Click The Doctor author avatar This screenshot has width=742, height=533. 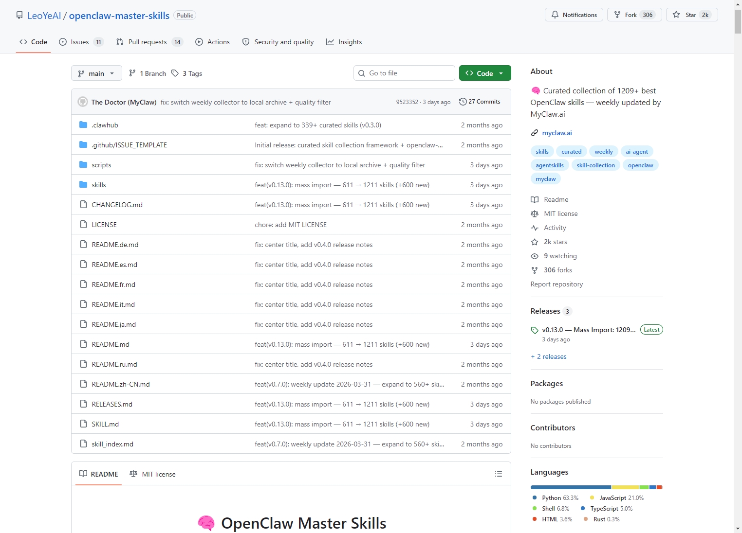[x=83, y=102]
